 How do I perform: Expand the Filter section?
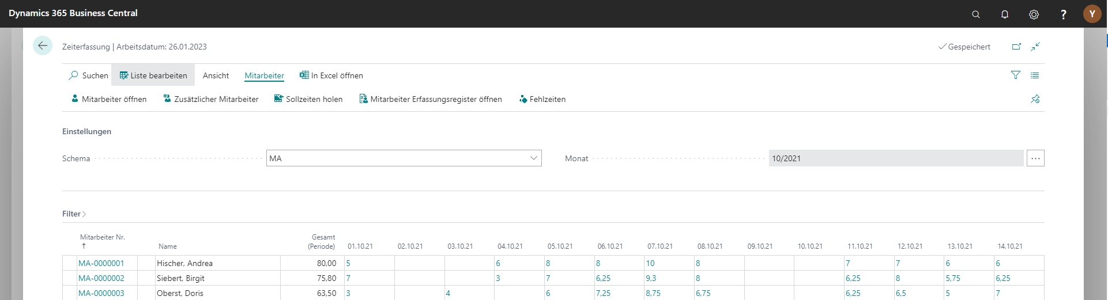click(x=74, y=214)
